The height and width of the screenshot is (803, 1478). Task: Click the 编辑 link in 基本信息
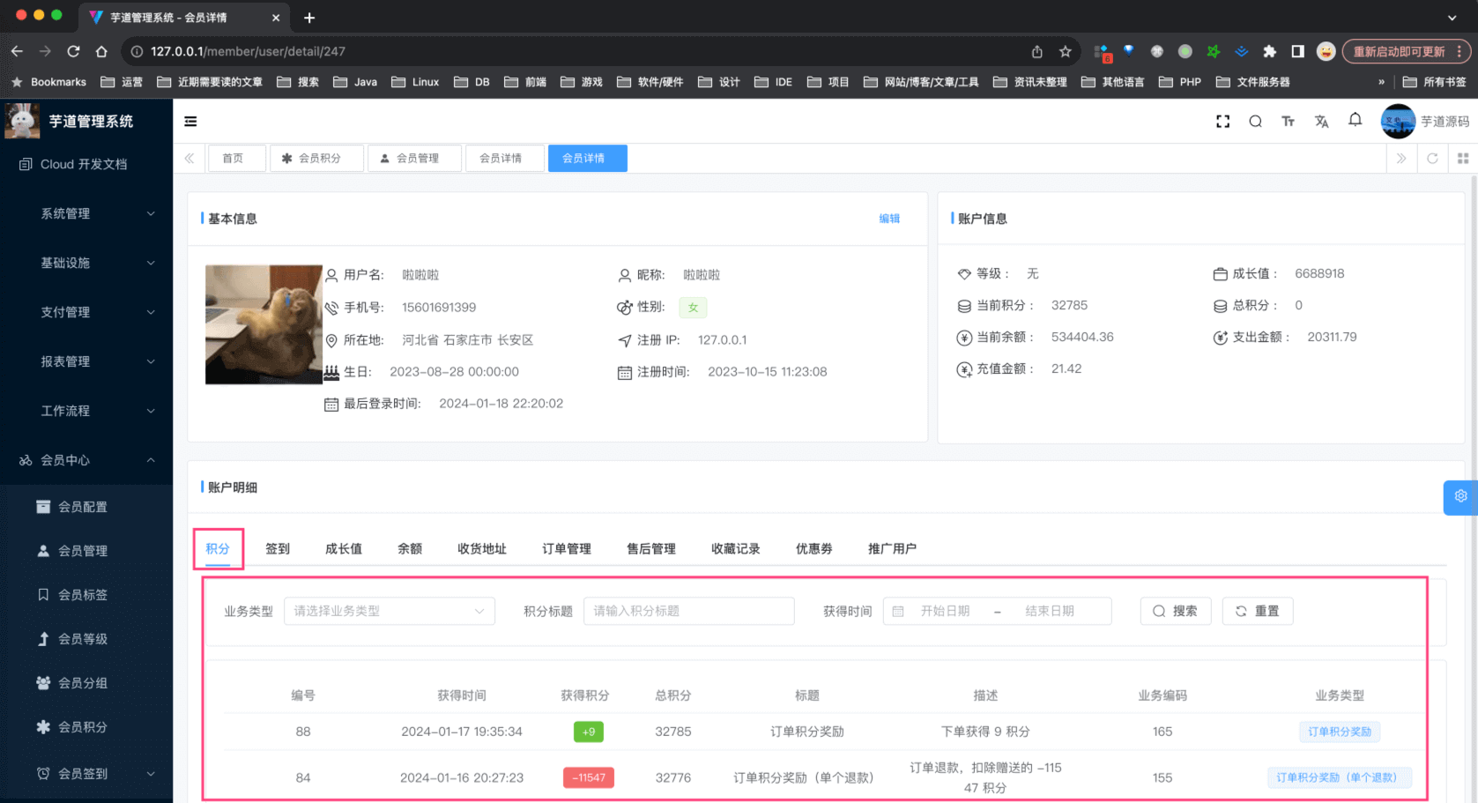pos(890,218)
